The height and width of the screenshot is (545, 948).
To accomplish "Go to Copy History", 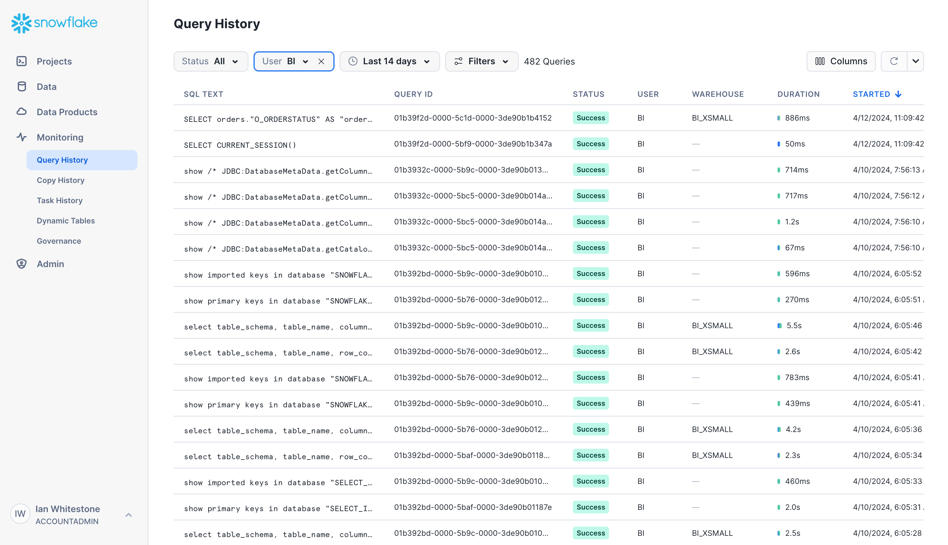I will [60, 180].
